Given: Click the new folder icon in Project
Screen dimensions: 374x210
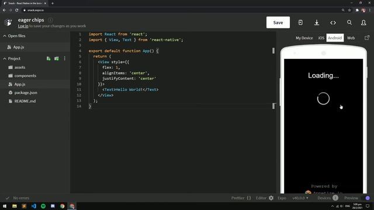Looking at the screenshot, I should (57, 58).
